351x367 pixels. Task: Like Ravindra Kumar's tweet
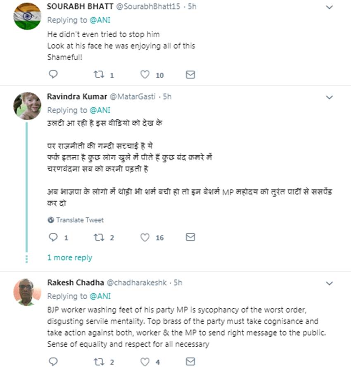click(145, 237)
